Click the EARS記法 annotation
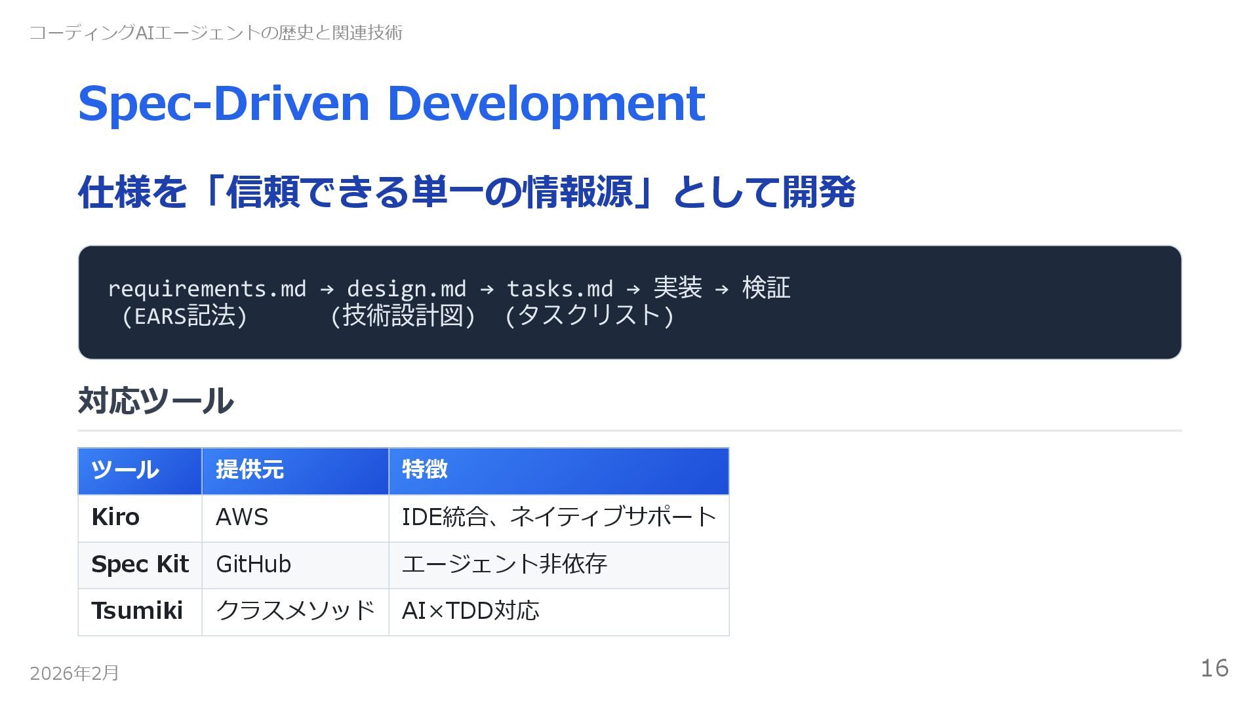 click(x=184, y=316)
